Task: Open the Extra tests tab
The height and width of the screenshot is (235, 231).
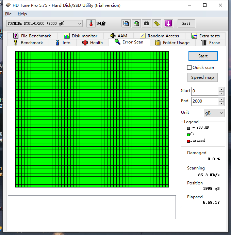Action: [x=205, y=36]
